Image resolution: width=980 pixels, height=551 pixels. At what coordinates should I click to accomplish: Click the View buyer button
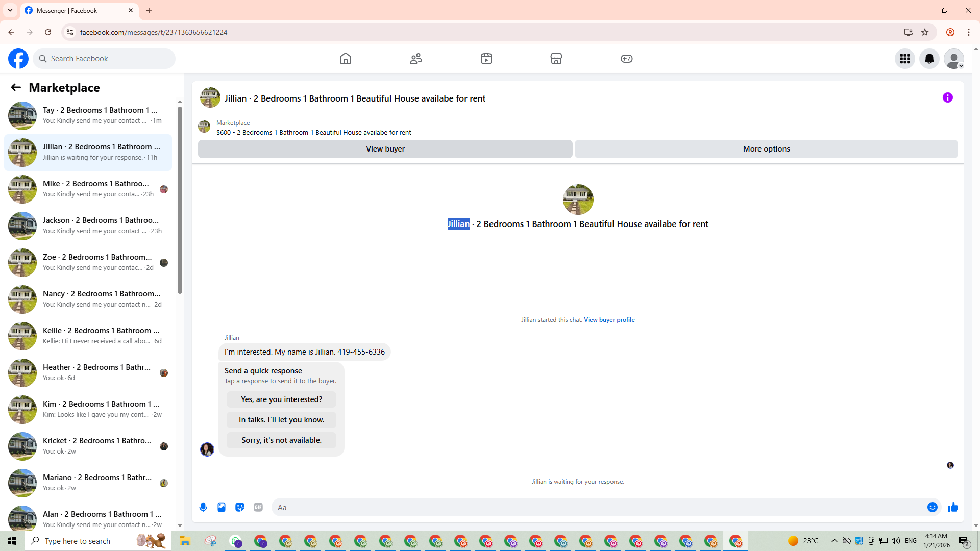pos(385,149)
